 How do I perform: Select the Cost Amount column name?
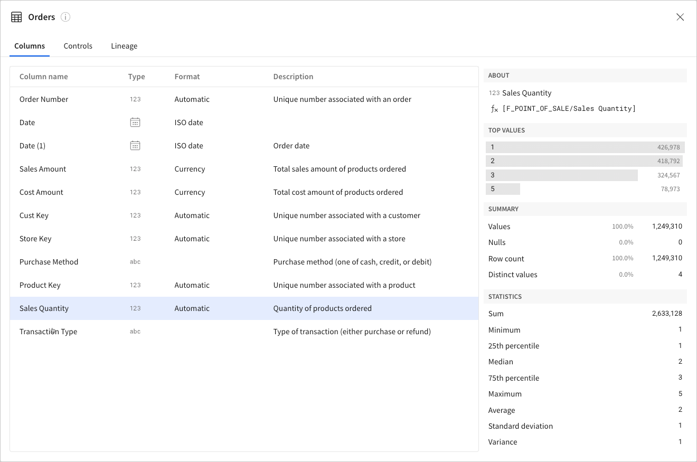(41, 192)
